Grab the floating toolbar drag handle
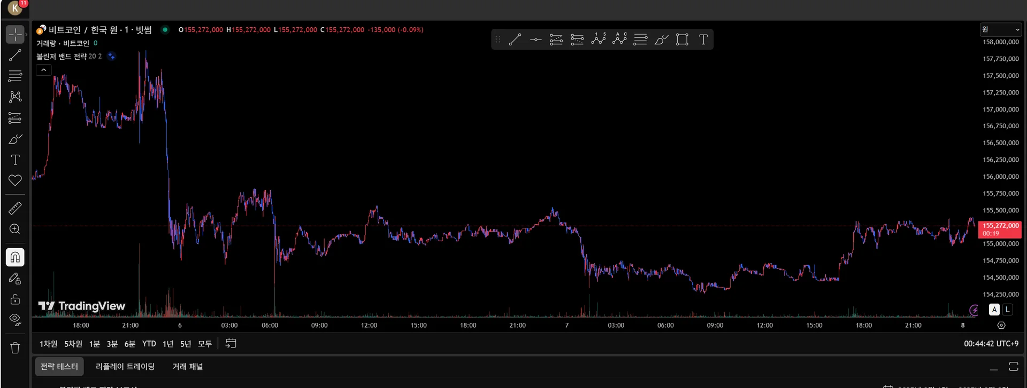The width and height of the screenshot is (1027, 388). 498,39
